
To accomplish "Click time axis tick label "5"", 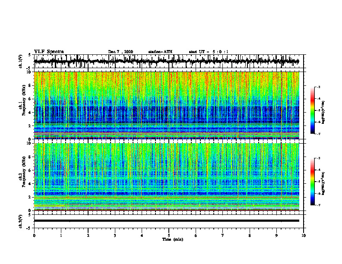I will click(169, 236).
